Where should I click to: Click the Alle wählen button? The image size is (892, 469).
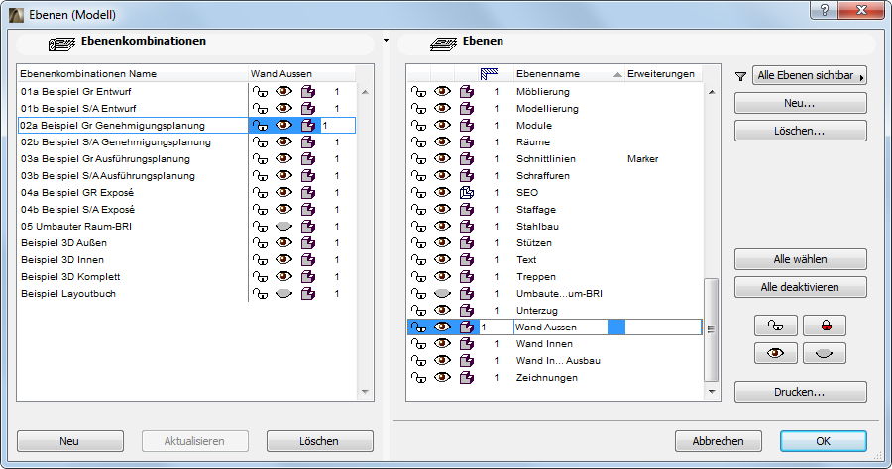tap(801, 259)
